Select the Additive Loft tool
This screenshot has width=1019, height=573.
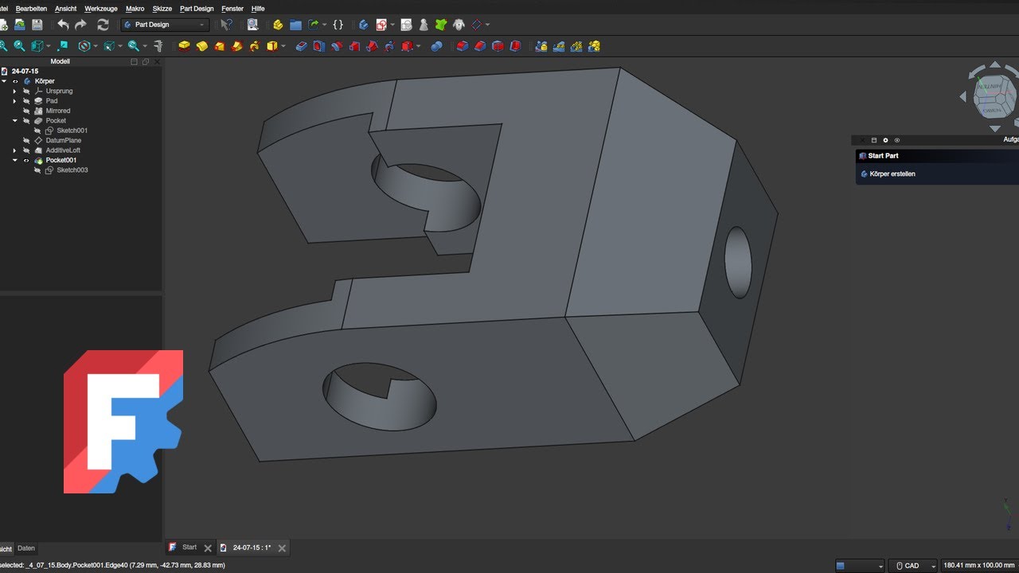tap(220, 46)
